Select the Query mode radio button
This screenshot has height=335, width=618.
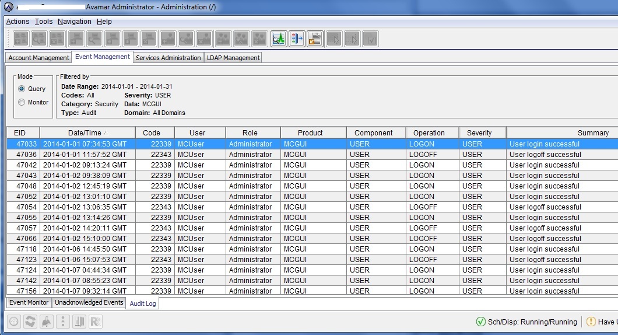coord(22,89)
